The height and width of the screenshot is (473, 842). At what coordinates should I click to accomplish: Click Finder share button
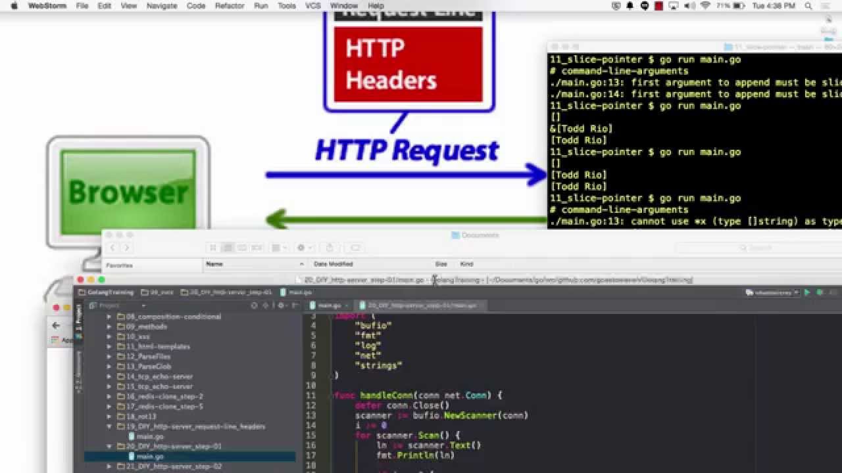pyautogui.click(x=330, y=248)
